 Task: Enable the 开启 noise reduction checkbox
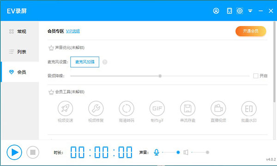click(256, 76)
